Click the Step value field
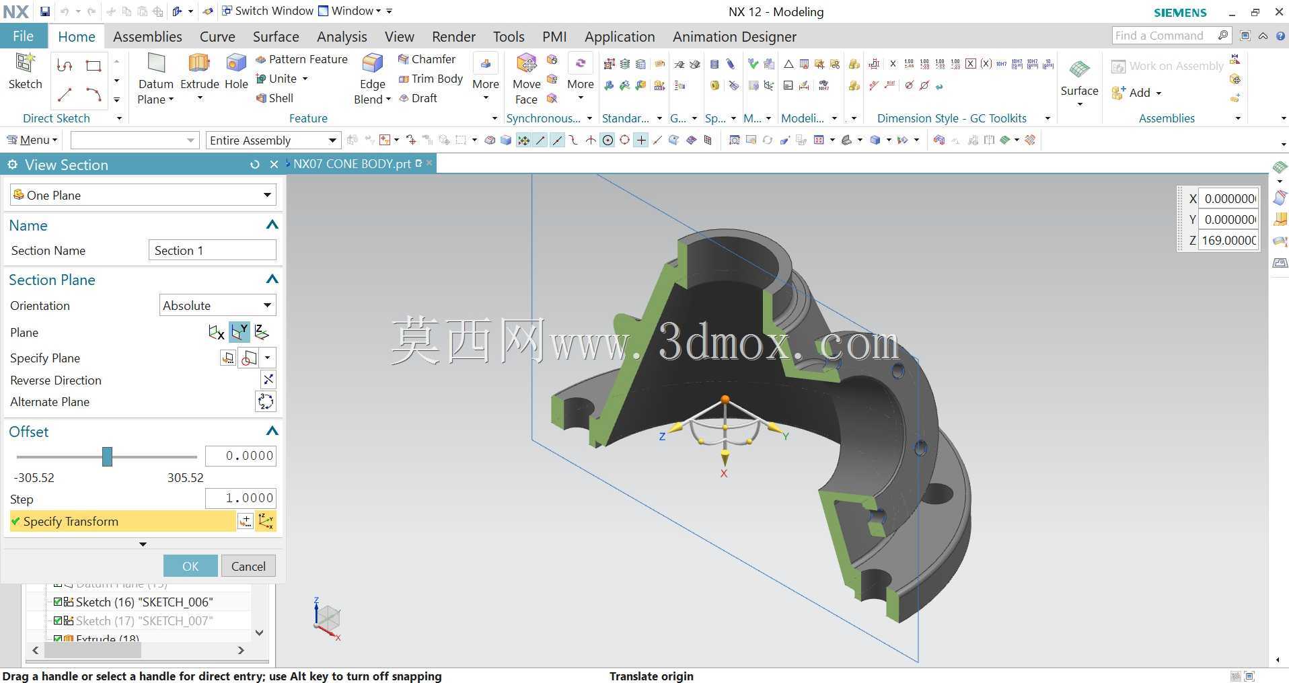The width and height of the screenshot is (1289, 683). coord(241,498)
